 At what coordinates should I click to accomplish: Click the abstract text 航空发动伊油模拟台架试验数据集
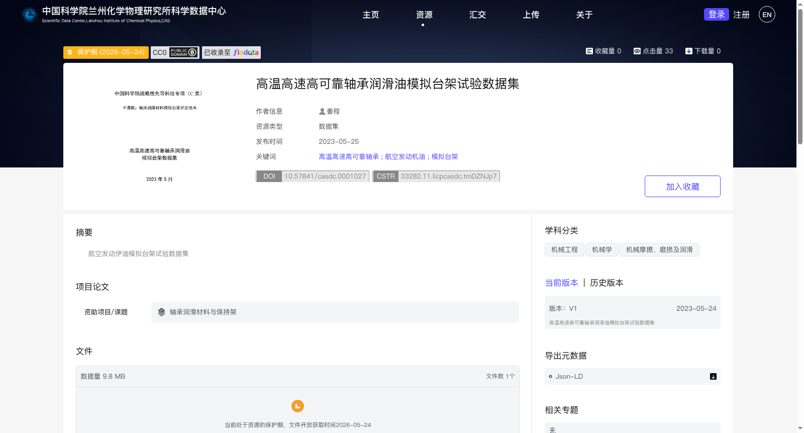tap(139, 253)
